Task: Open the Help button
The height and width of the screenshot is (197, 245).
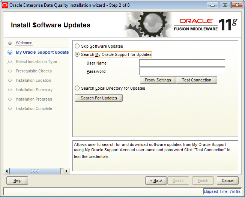Action: coord(17,180)
